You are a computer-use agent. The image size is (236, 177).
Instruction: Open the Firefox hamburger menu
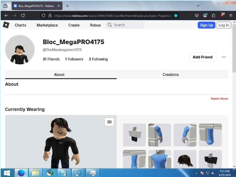[x=231, y=16]
